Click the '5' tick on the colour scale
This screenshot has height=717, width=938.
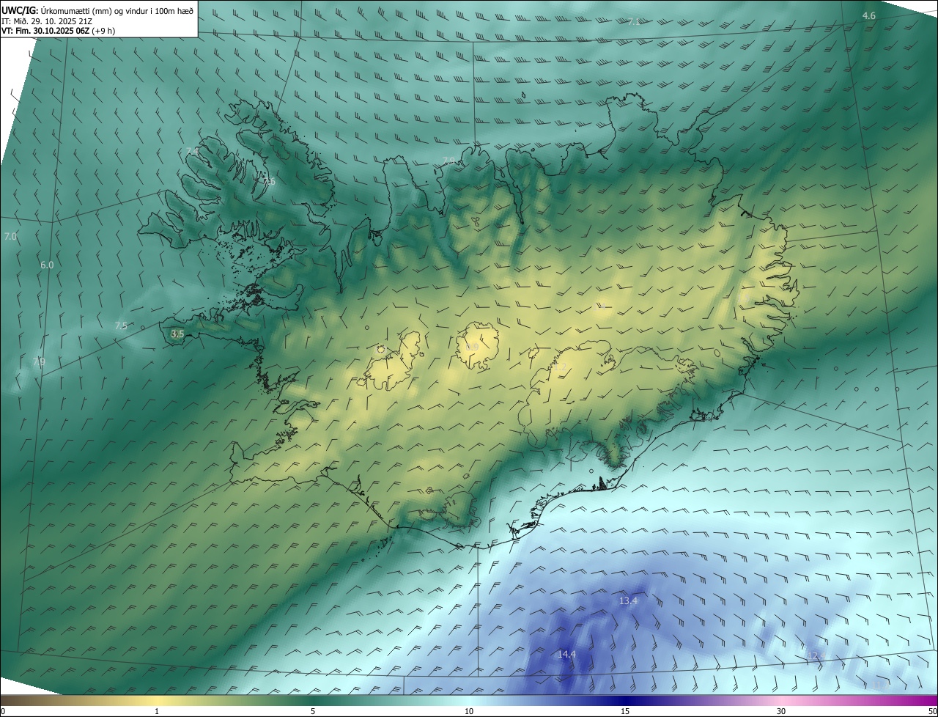point(313,711)
